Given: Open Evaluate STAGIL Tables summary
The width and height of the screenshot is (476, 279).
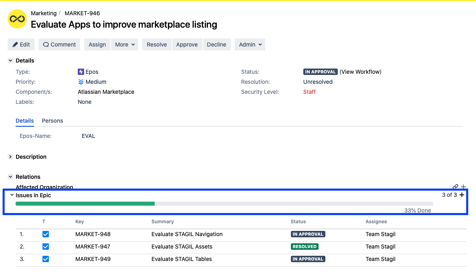Looking at the screenshot, I should (x=182, y=259).
